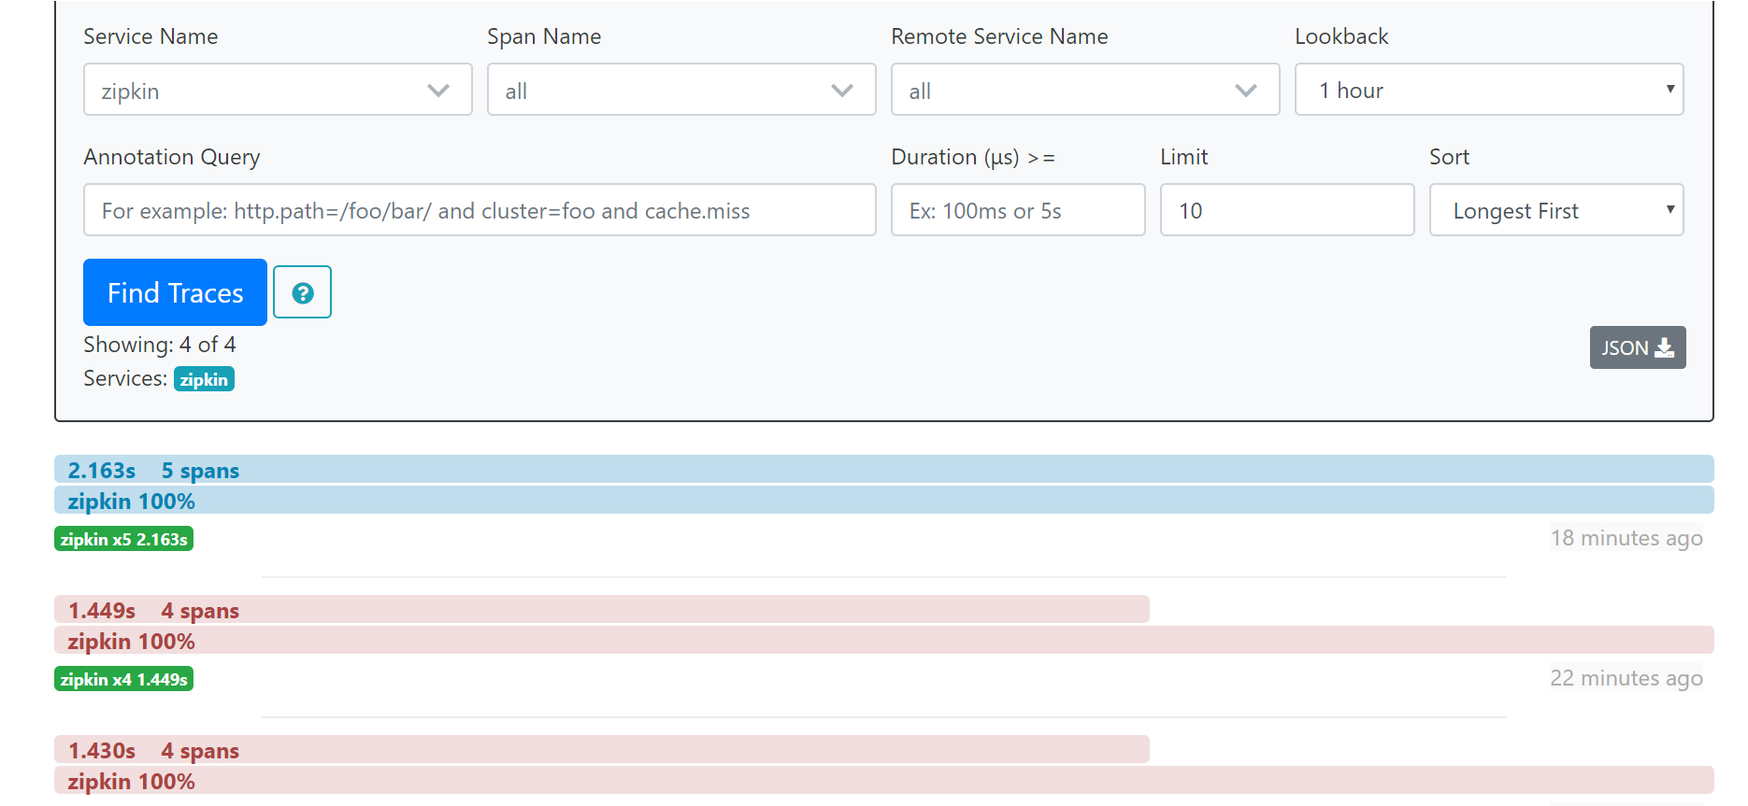The width and height of the screenshot is (1748, 806).
Task: Click the zipkin 100% bar under 1.449s trace
Action: [883, 641]
